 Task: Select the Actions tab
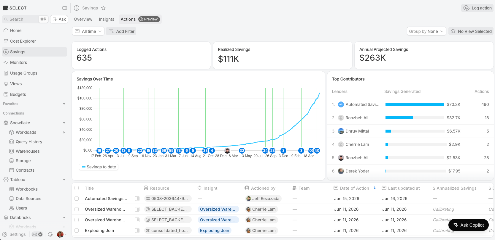140,19
